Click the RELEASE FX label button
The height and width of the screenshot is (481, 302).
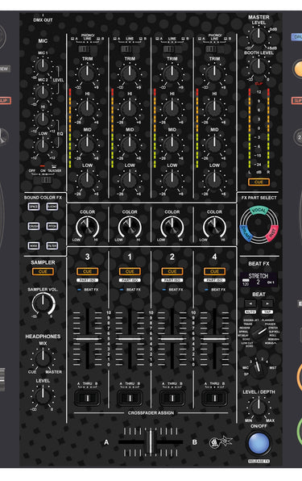click(259, 462)
